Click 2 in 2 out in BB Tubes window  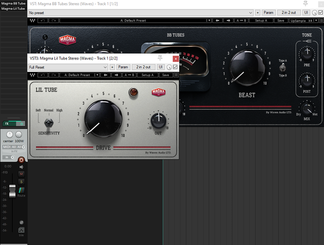pos(289,13)
